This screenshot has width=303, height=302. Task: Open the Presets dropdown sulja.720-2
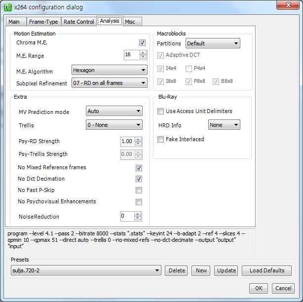(x=86, y=270)
